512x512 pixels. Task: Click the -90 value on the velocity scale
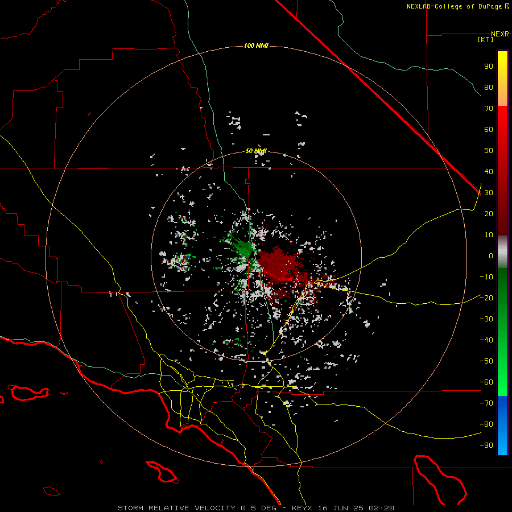point(486,445)
